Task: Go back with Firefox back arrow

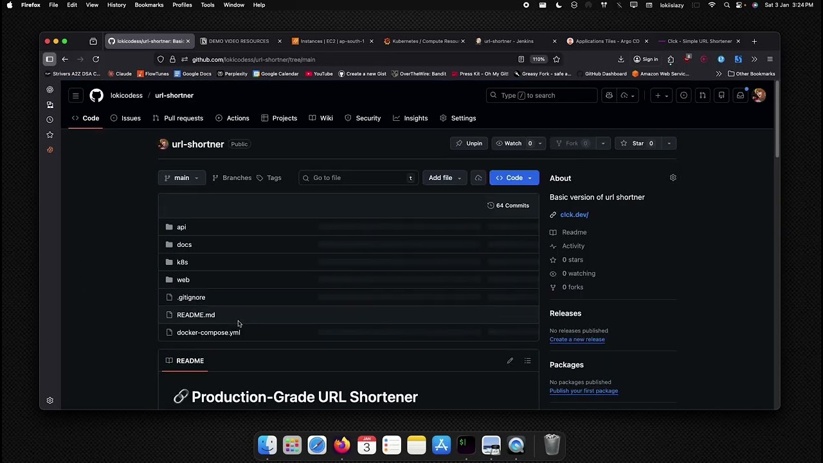Action: tap(65, 59)
